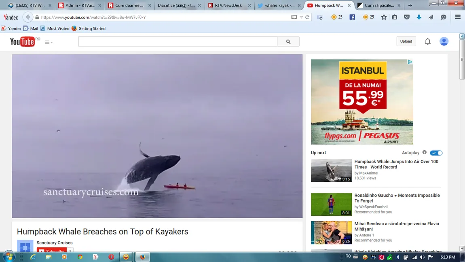Click the lock icon in the address bar
The height and width of the screenshot is (262, 465).
pyautogui.click(x=37, y=17)
